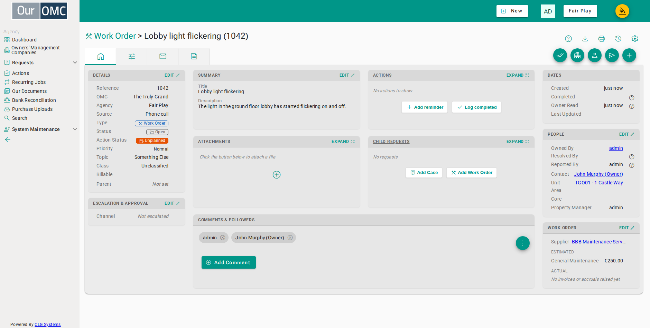Click the Log completed button
Screen dimensions: 650x328
click(x=476, y=107)
